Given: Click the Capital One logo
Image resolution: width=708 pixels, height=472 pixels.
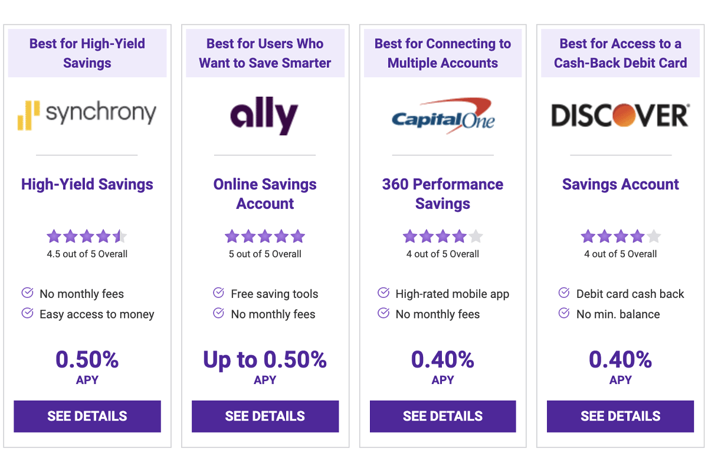Looking at the screenshot, I should (443, 114).
